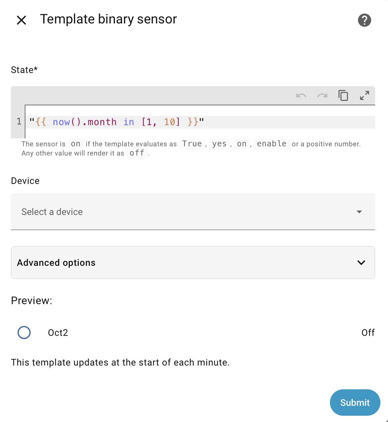Open help for template binary sensor

click(364, 20)
